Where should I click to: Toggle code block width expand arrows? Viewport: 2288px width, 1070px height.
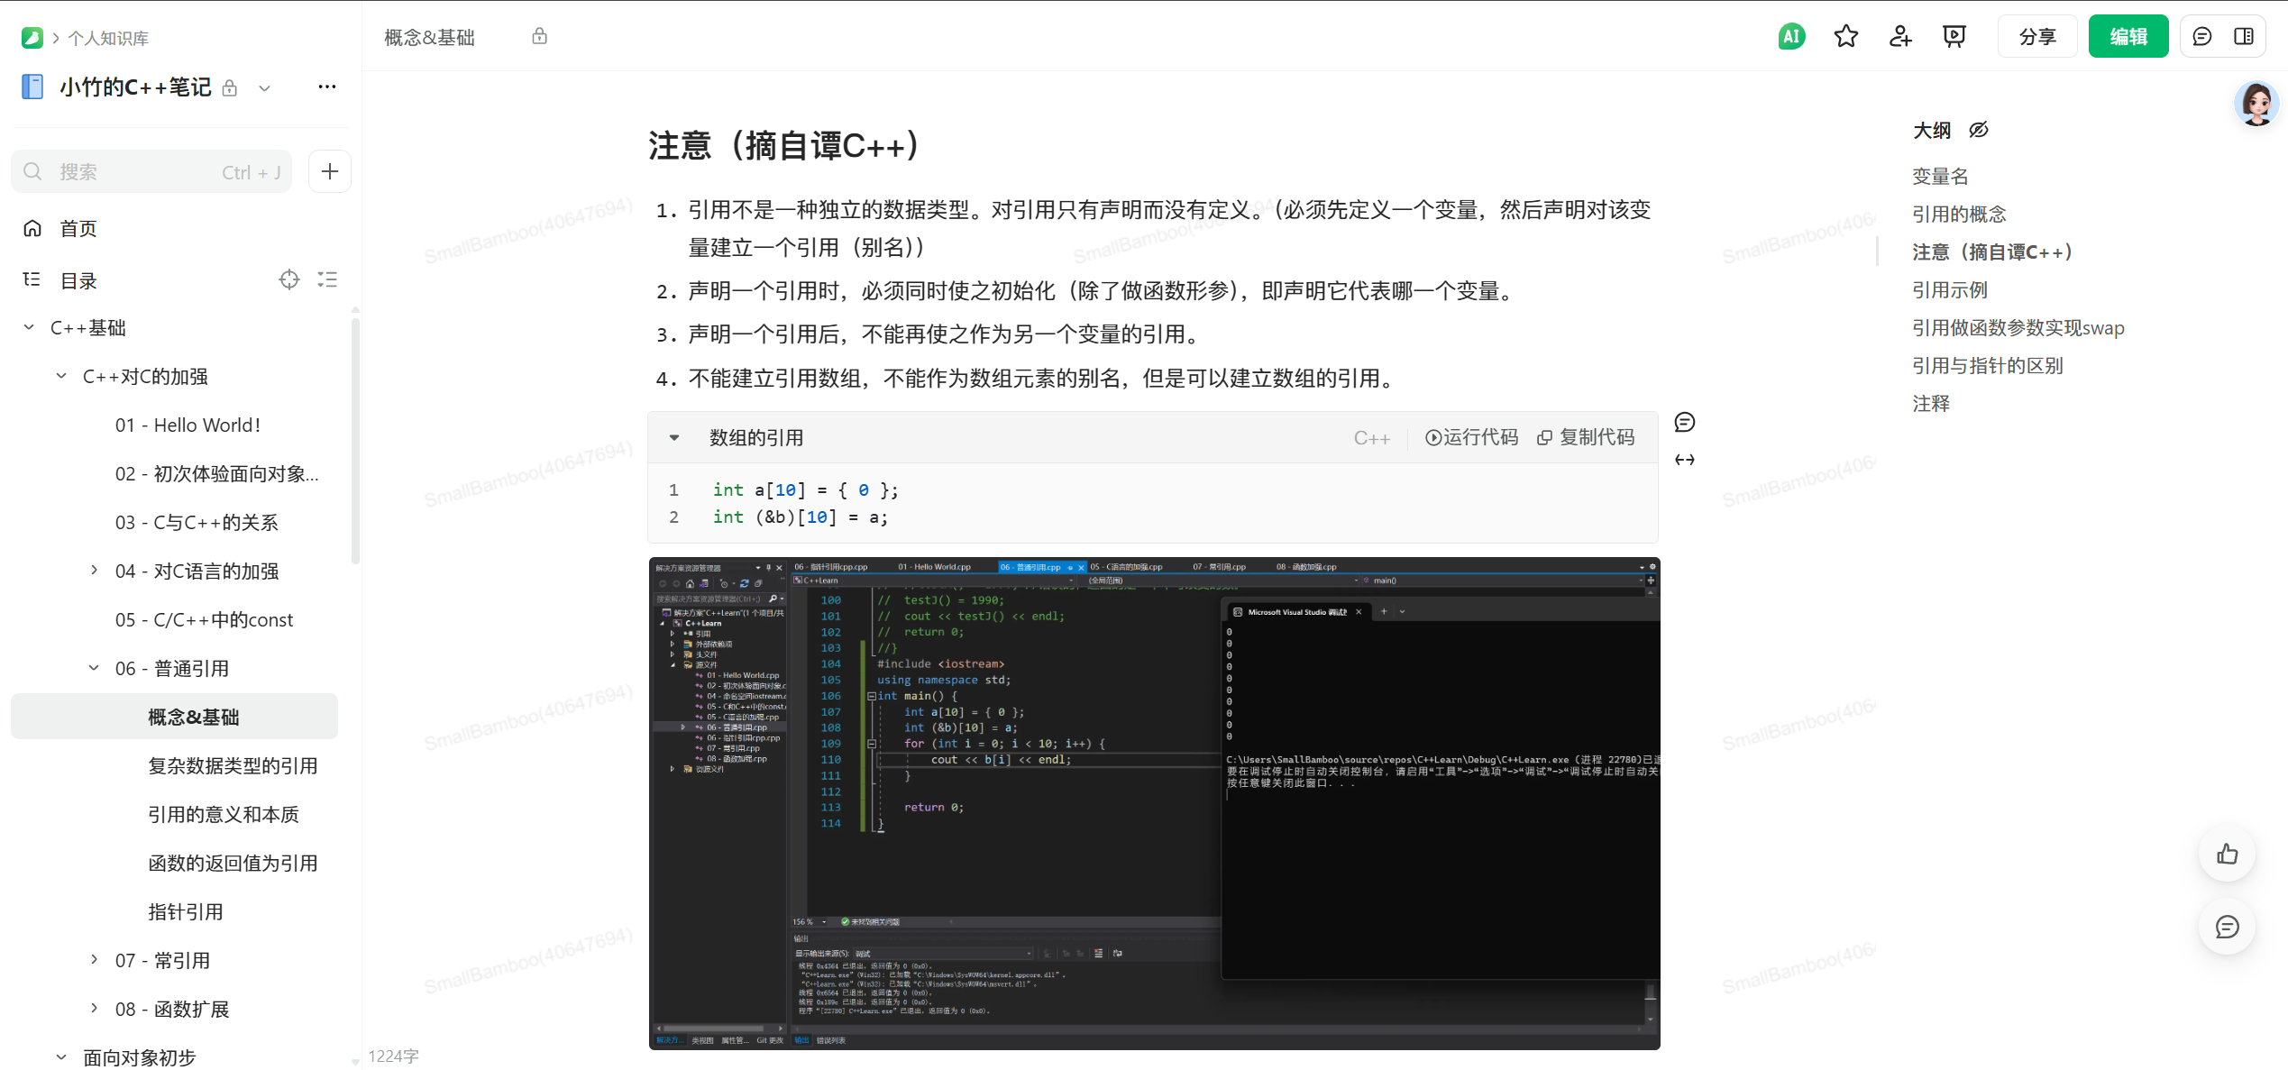pos(1684,461)
